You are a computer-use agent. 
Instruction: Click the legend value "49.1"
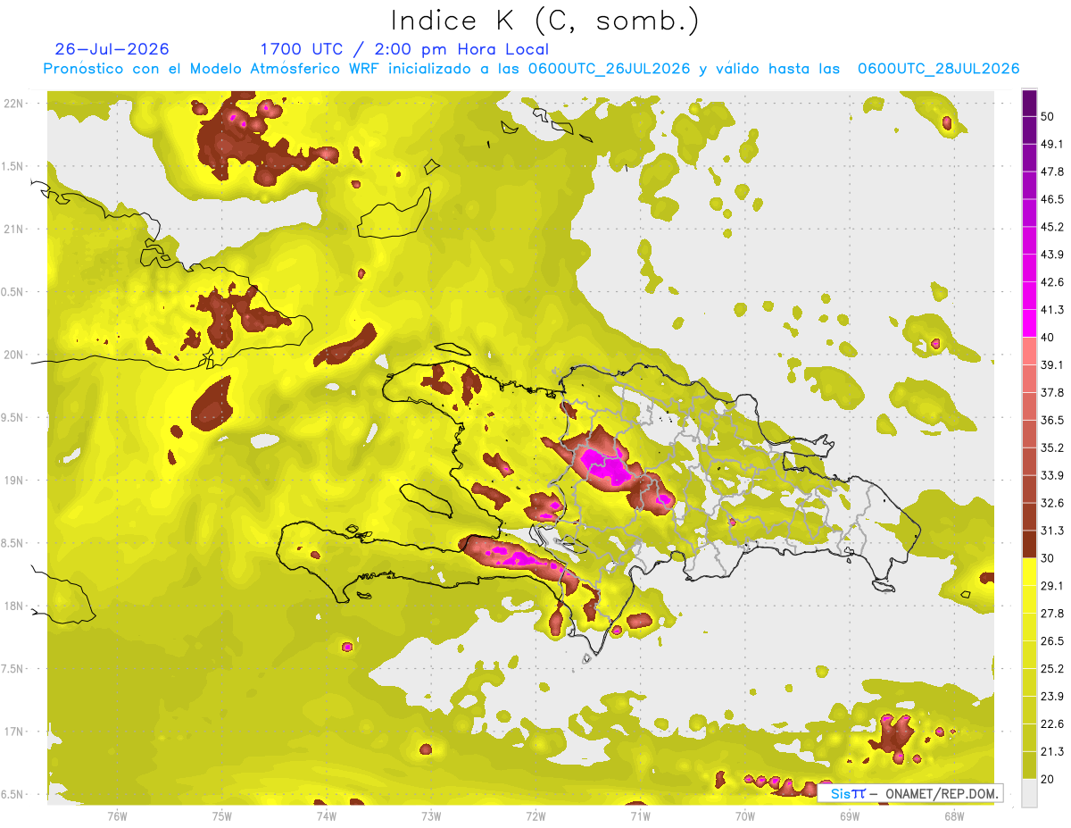click(1052, 144)
